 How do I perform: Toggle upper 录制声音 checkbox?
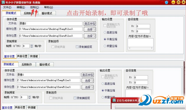[53, 47]
